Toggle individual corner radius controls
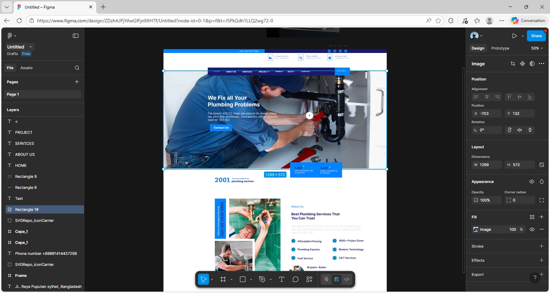The image size is (550, 293). pyautogui.click(x=542, y=200)
